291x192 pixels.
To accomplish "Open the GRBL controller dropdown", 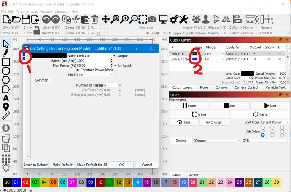I will pyautogui.click(x=266, y=141).
